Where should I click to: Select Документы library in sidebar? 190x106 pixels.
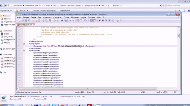[x=9, y=37]
